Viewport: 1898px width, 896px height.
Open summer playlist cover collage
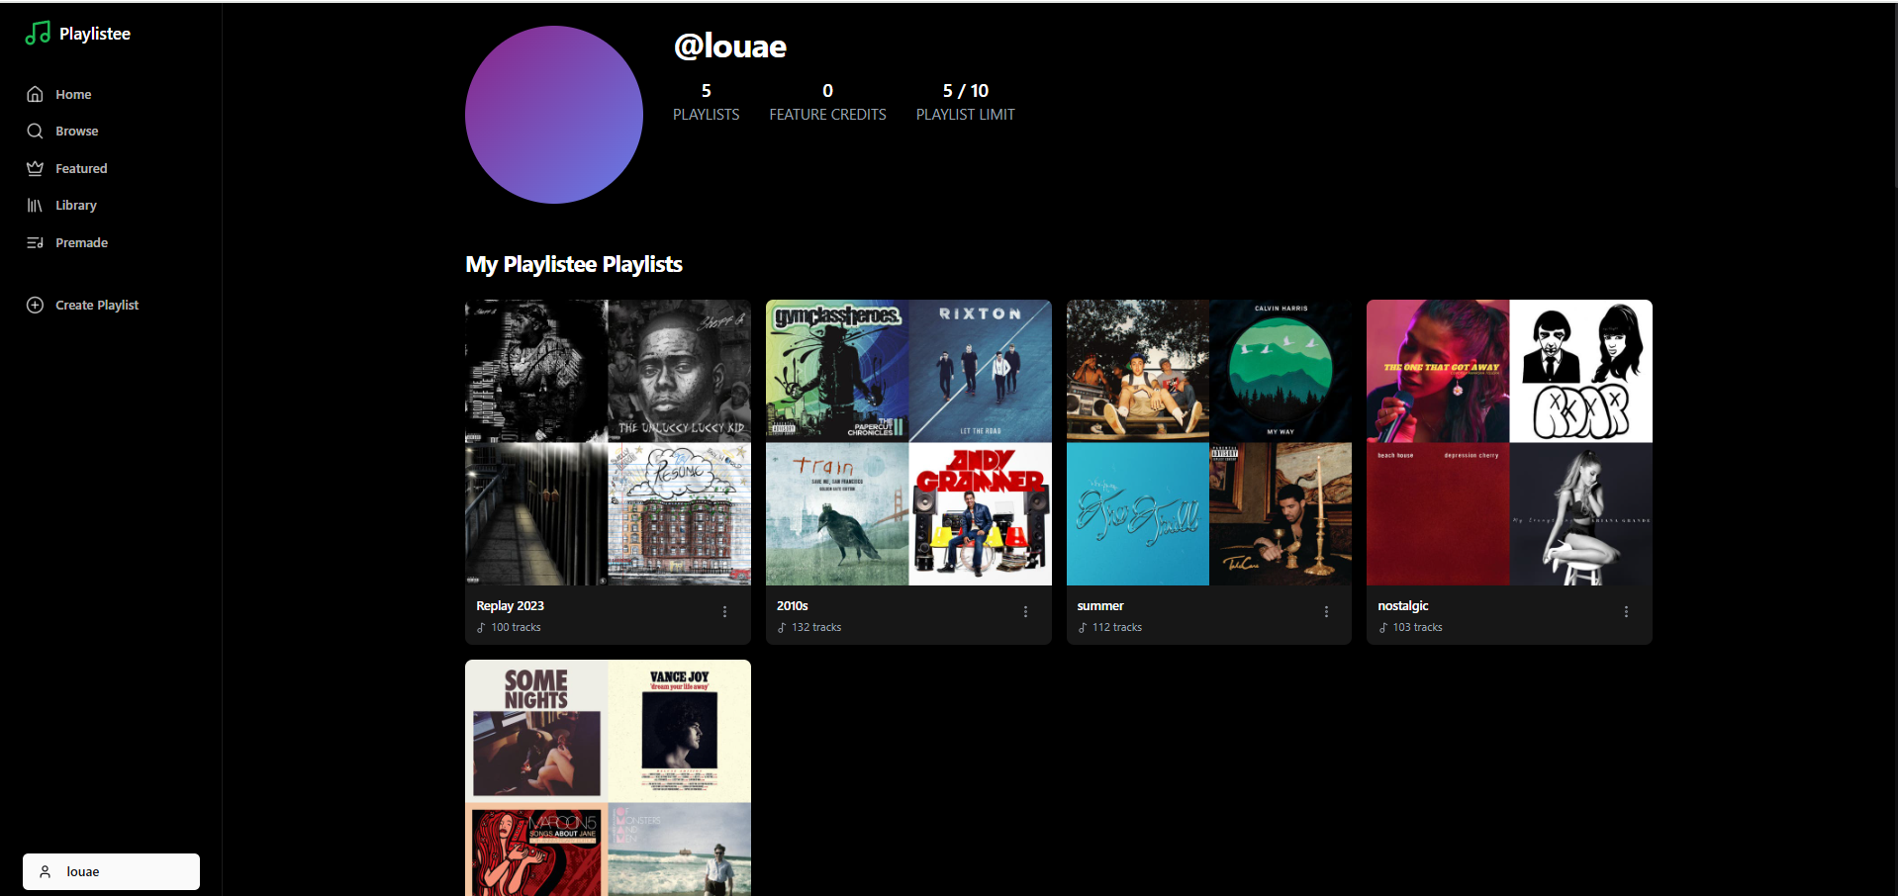pos(1209,442)
